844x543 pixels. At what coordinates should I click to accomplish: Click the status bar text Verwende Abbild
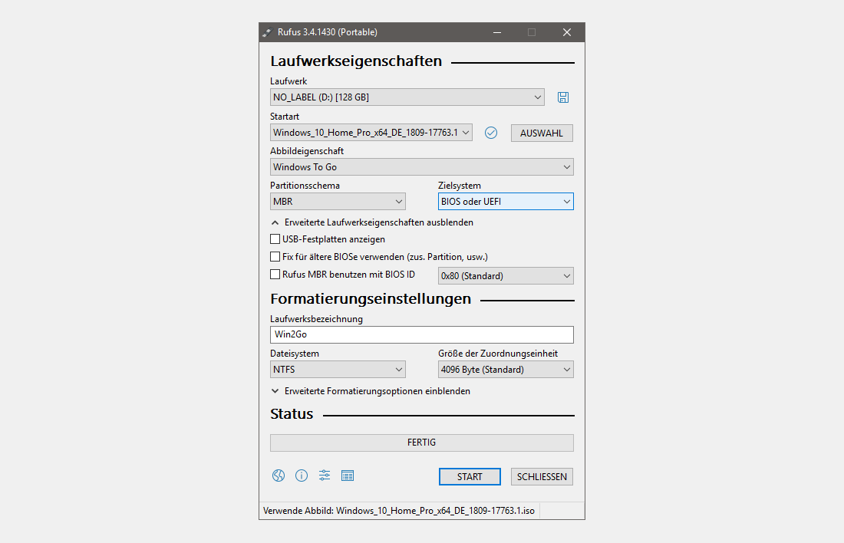tap(399, 511)
